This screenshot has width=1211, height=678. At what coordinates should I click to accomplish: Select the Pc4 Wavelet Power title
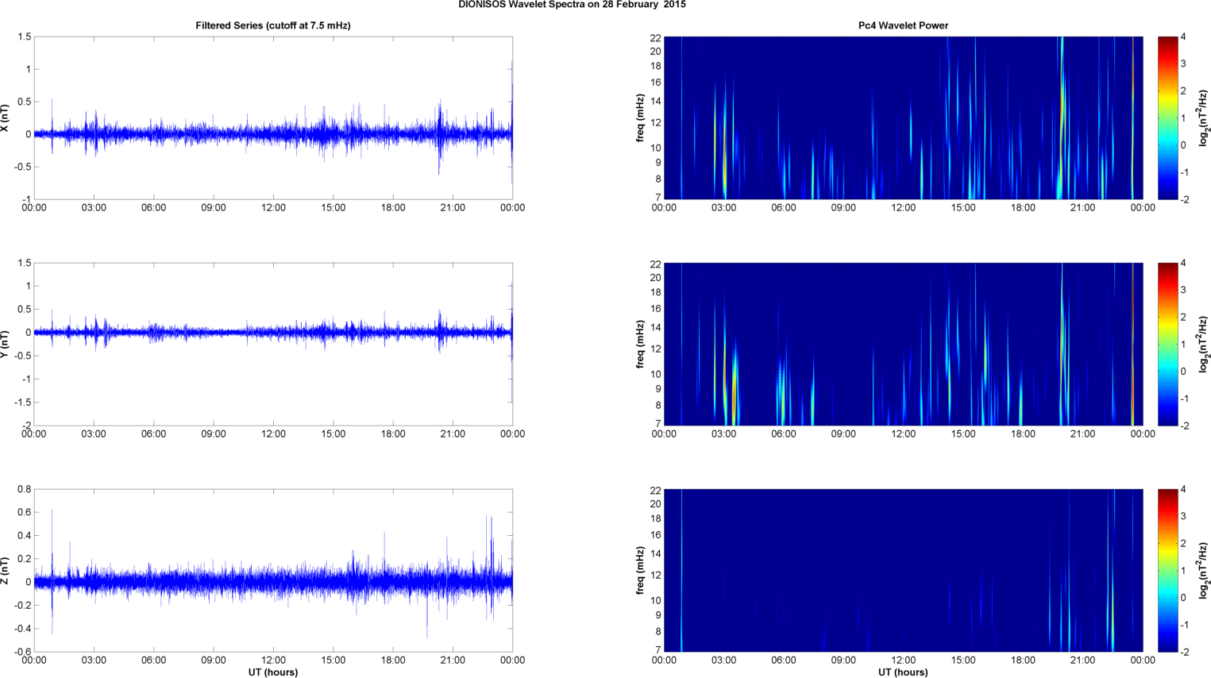tap(903, 25)
